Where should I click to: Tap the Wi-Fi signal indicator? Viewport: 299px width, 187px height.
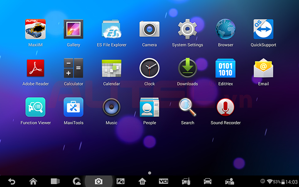(x=270, y=182)
